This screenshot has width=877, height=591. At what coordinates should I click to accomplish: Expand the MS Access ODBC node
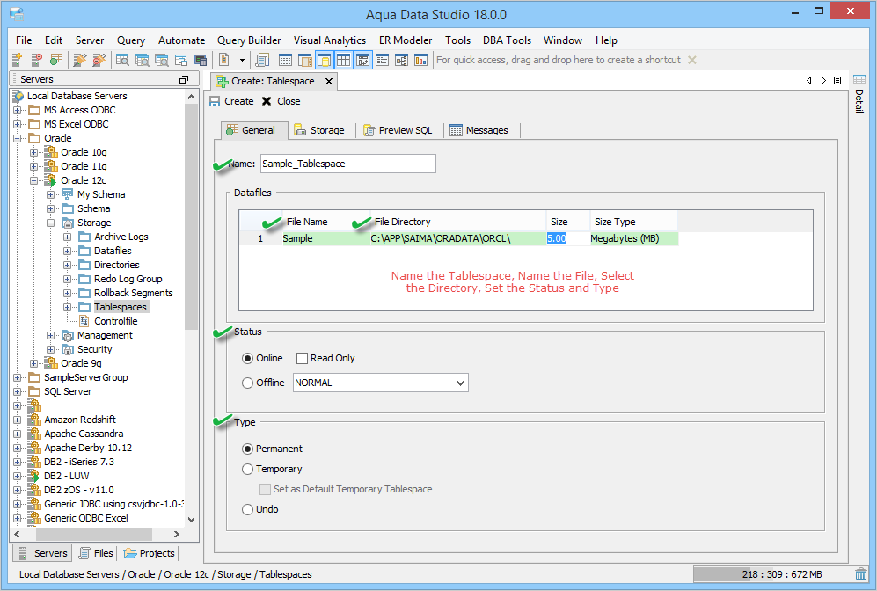tap(18, 110)
